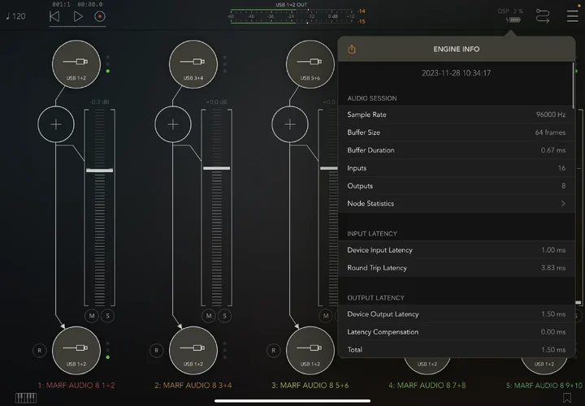Select the 2: MARF AUDIO 8 3+4 label
Image resolution: width=585 pixels, height=406 pixels.
point(192,384)
